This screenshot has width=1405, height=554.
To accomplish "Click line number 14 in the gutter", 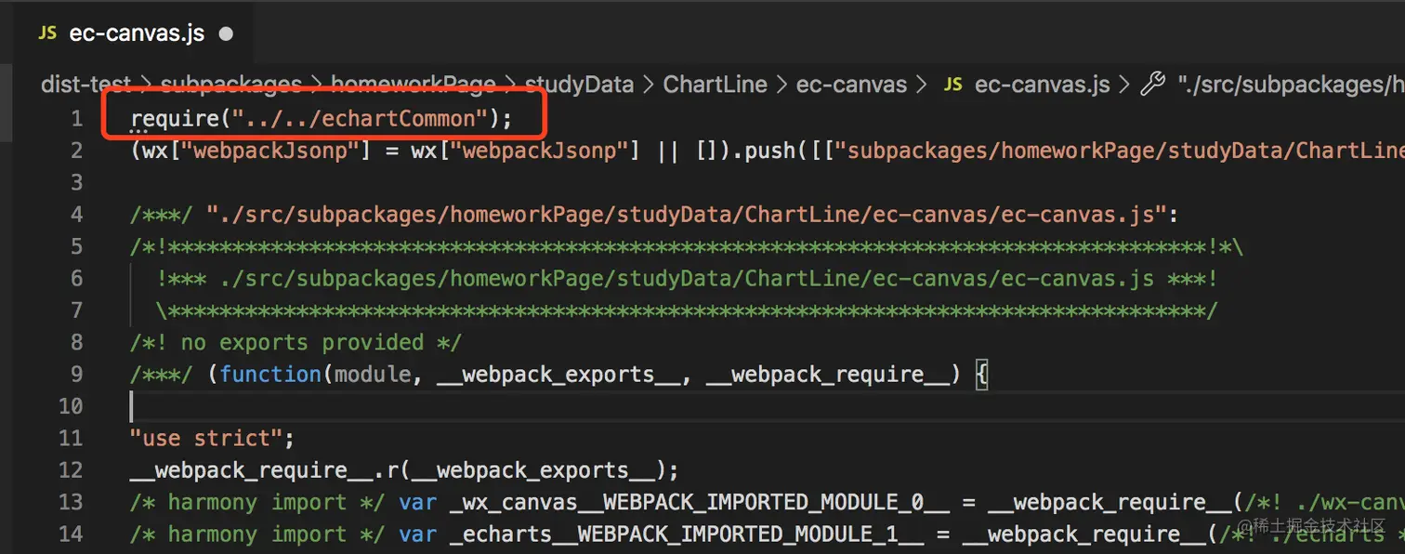I will click(72, 534).
